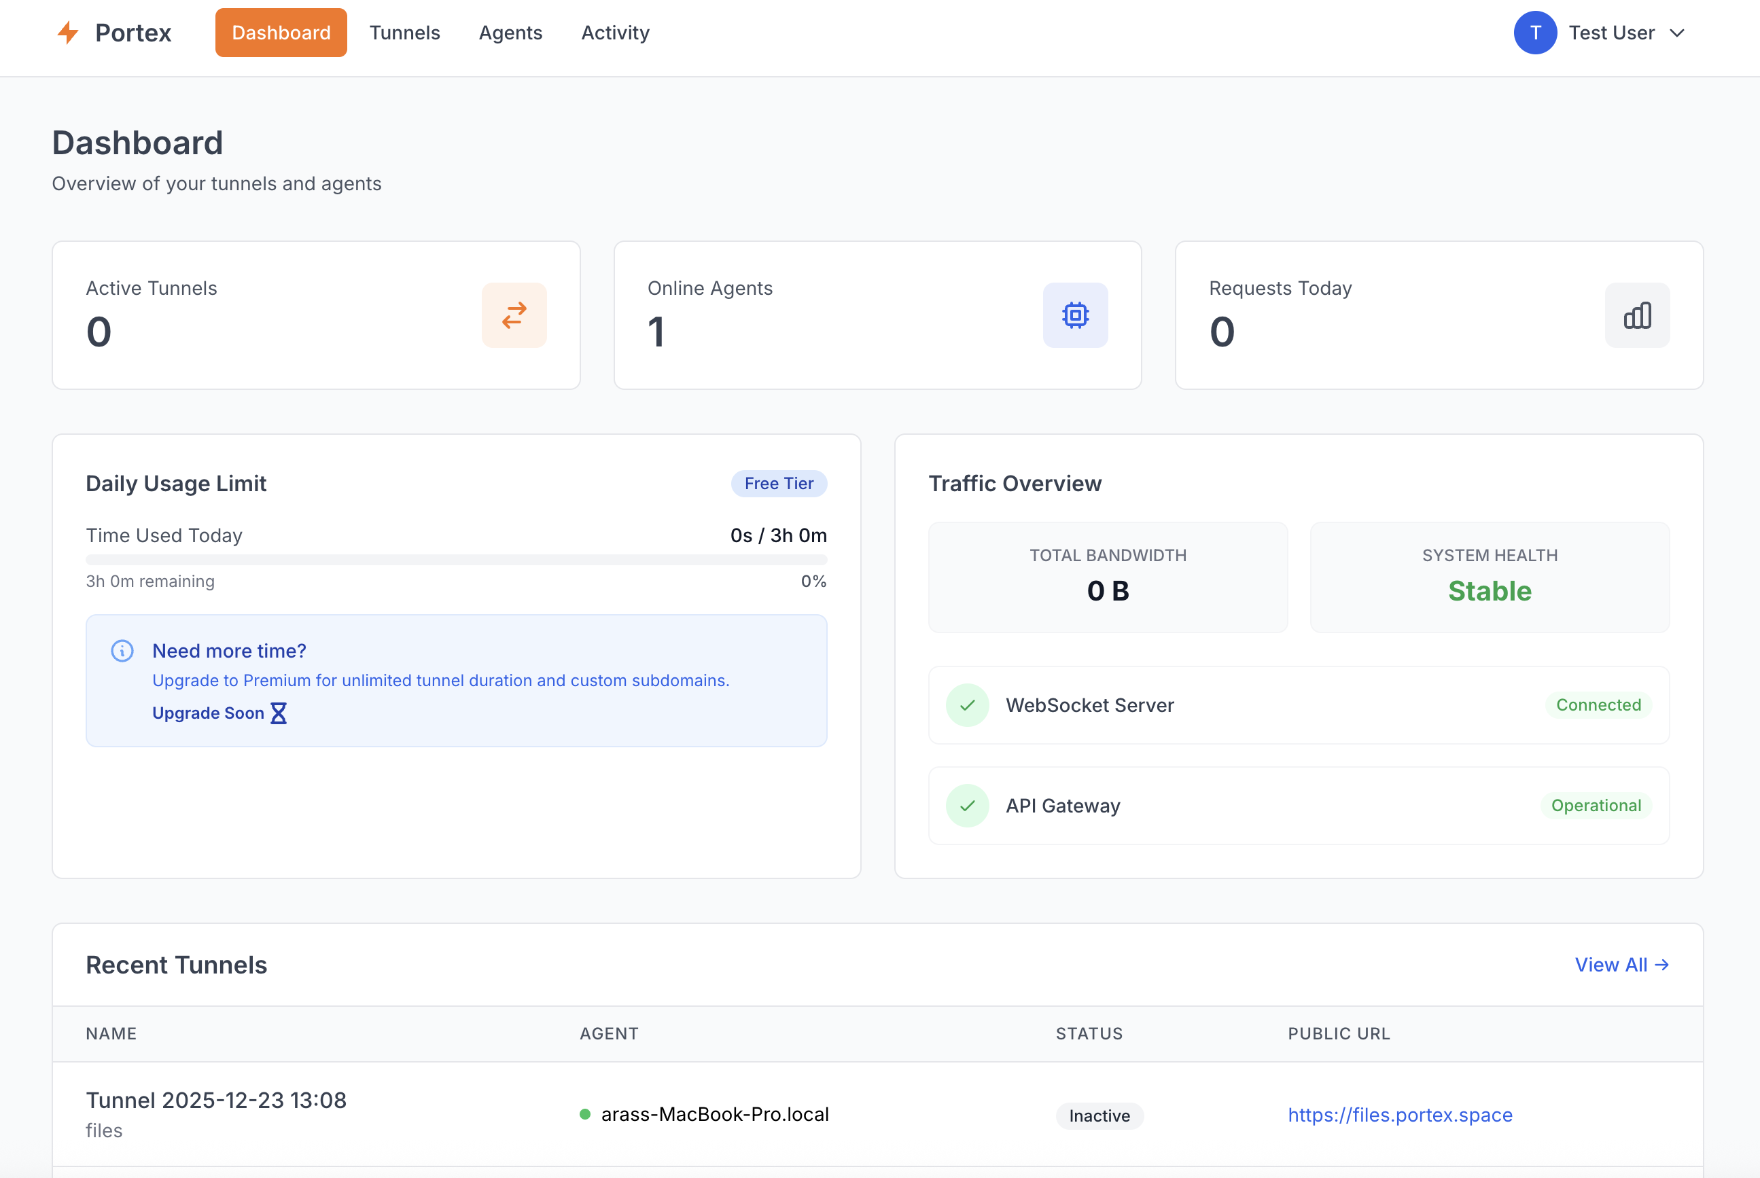
Task: Click the Requests Today bar chart icon
Action: pos(1637,315)
